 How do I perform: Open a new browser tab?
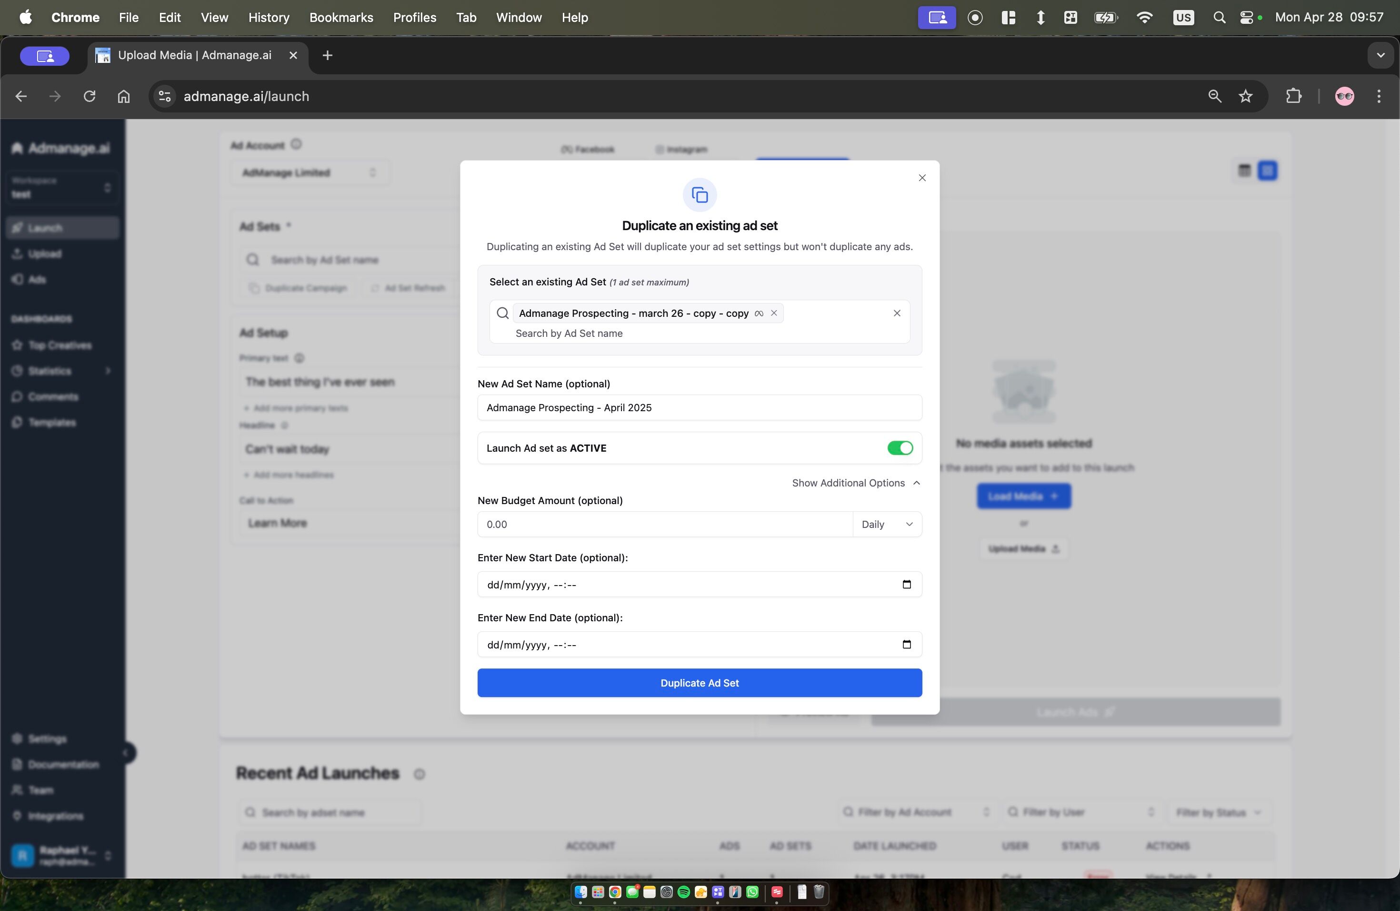pos(328,55)
